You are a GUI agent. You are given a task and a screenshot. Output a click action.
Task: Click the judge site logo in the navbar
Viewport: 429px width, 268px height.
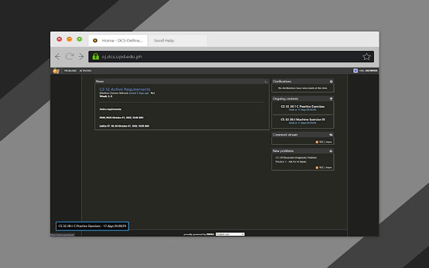point(57,71)
